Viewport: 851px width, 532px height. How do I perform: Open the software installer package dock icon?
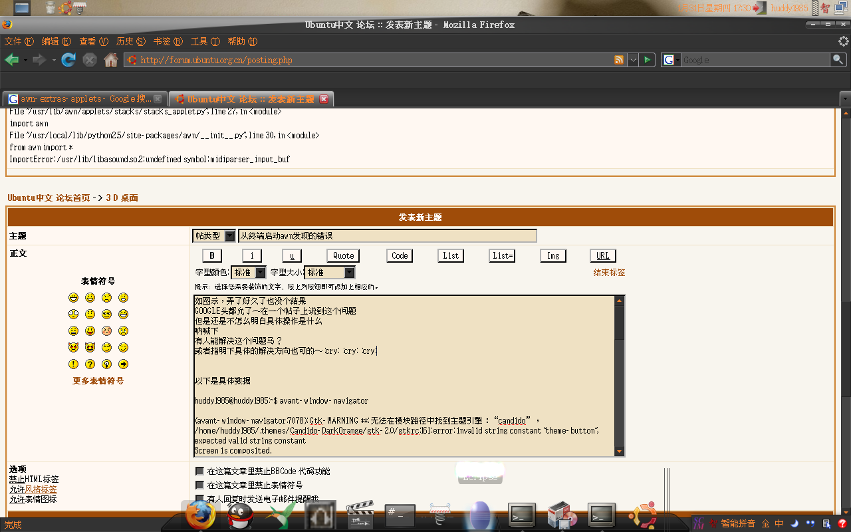[x=562, y=515]
